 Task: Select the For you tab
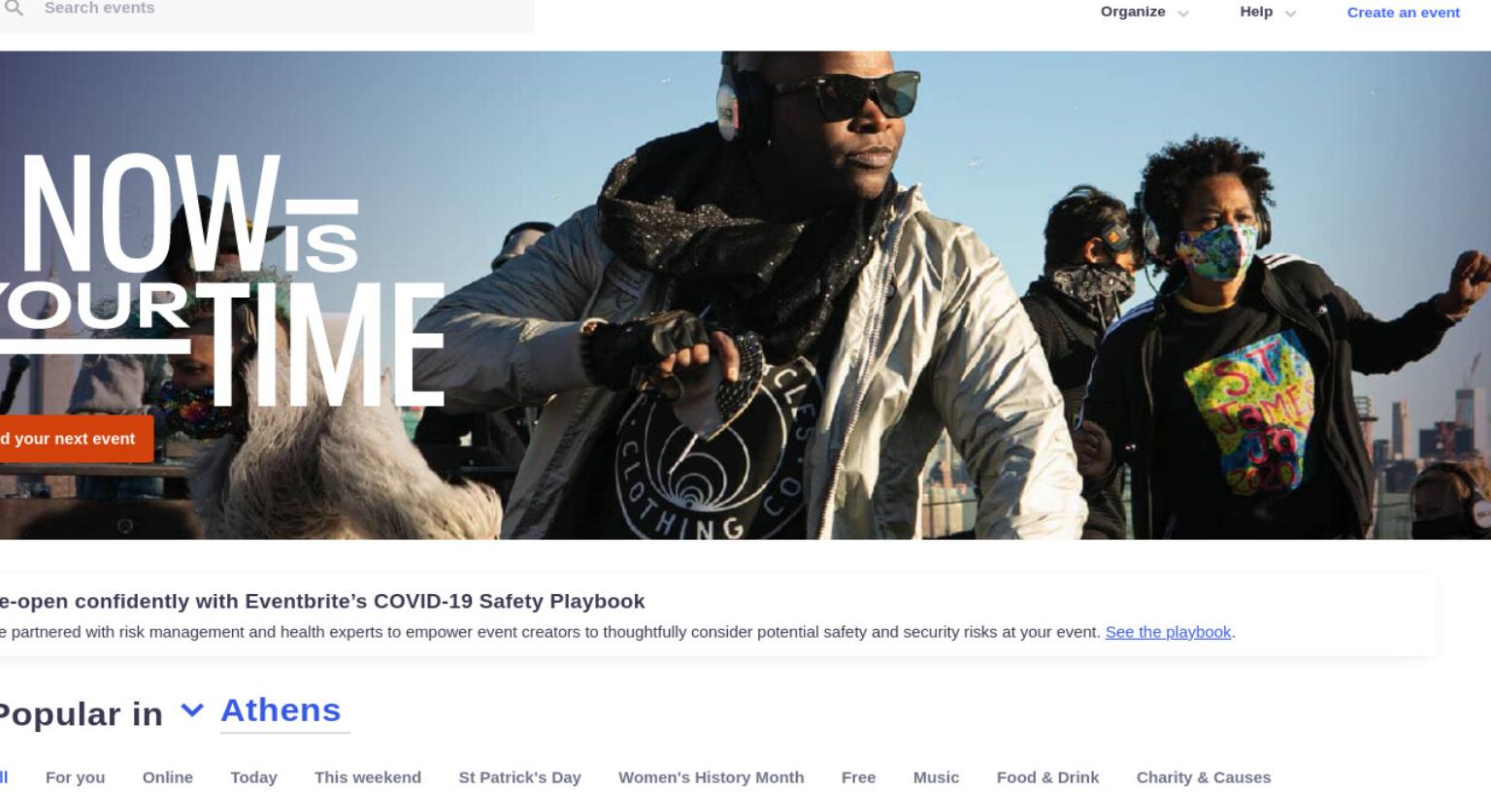point(75,777)
